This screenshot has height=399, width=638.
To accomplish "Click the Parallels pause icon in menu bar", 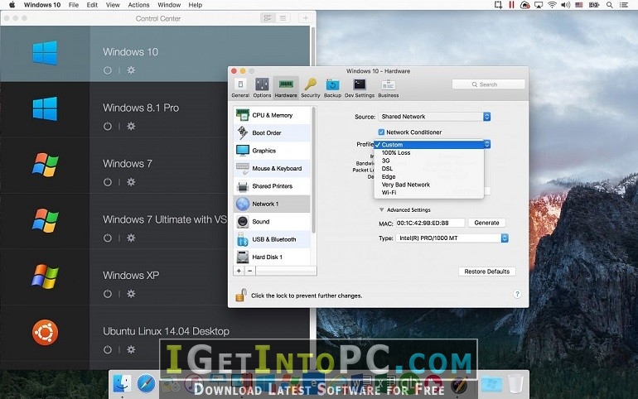I will pos(511,5).
